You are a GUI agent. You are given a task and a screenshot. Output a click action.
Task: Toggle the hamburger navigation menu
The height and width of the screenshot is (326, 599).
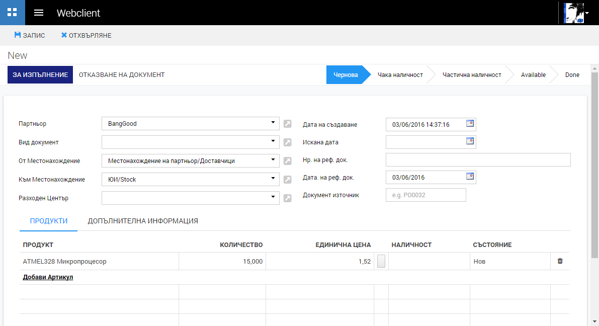[39, 13]
